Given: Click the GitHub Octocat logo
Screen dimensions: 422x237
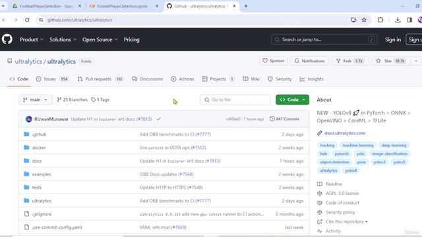Looking at the screenshot, I should tap(7, 39).
